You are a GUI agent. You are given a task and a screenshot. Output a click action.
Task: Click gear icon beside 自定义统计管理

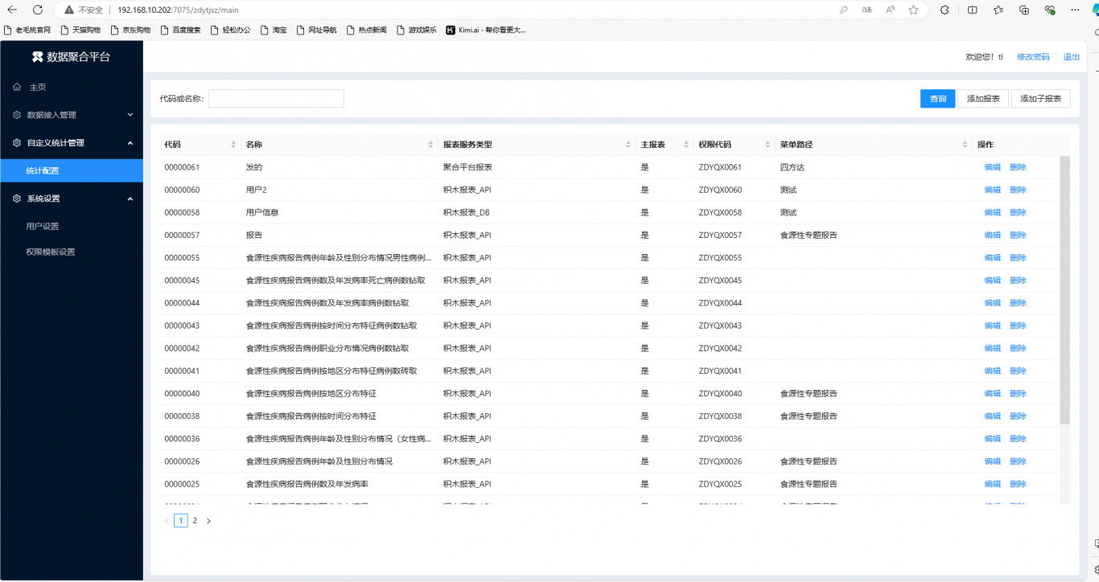(x=17, y=143)
